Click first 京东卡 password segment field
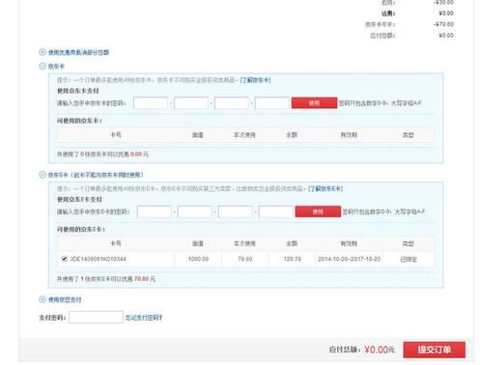The width and height of the screenshot is (482, 365). point(151,103)
